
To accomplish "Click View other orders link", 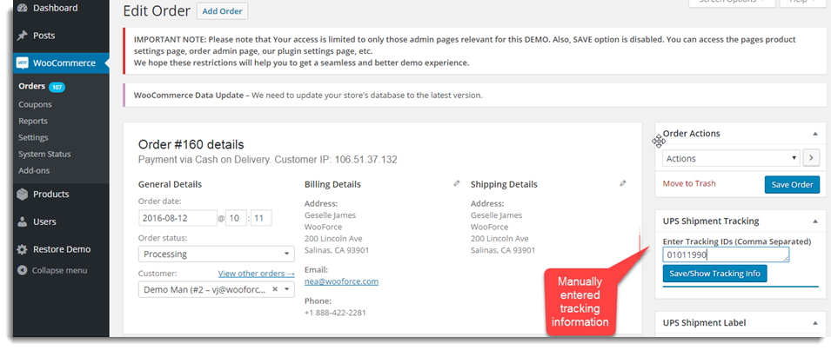I will click(257, 274).
